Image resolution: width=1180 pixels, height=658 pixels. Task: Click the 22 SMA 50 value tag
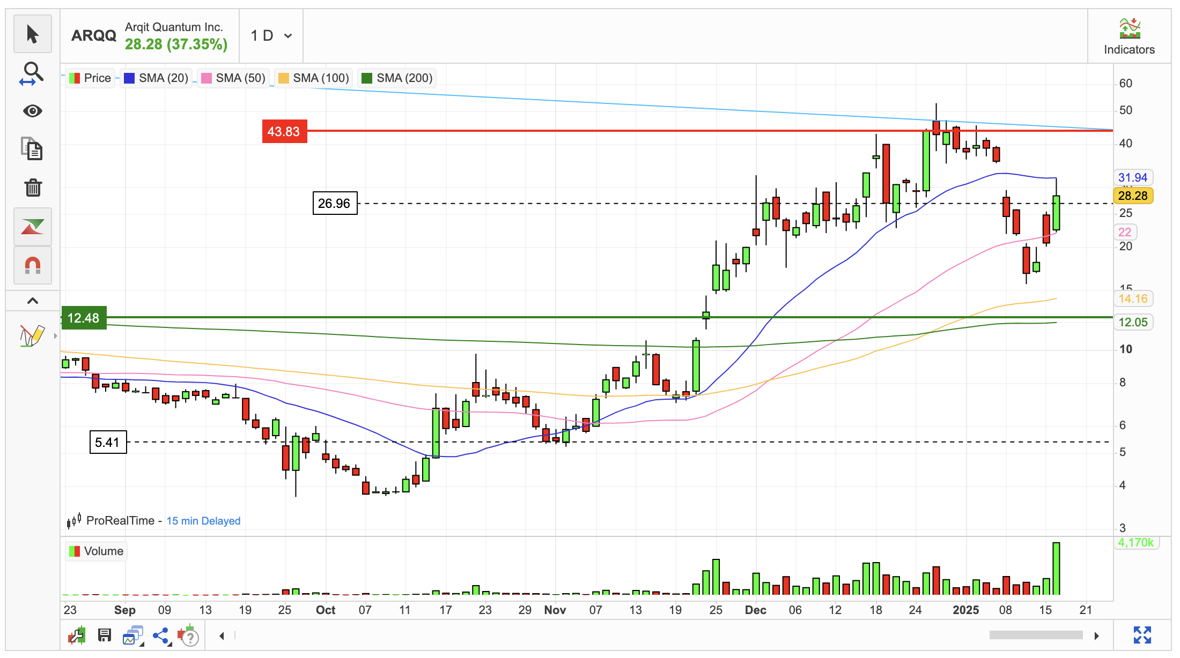[1125, 232]
